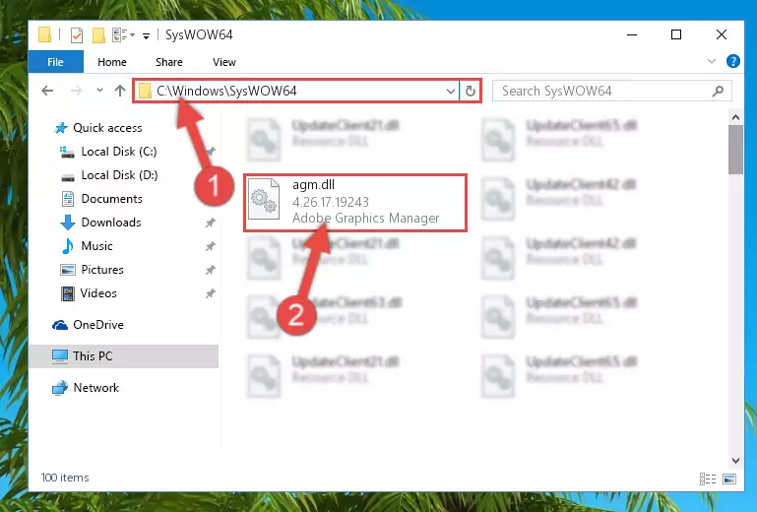Viewport: 757px width, 512px height.
Task: Click the search magnifier icon
Action: [x=718, y=91]
